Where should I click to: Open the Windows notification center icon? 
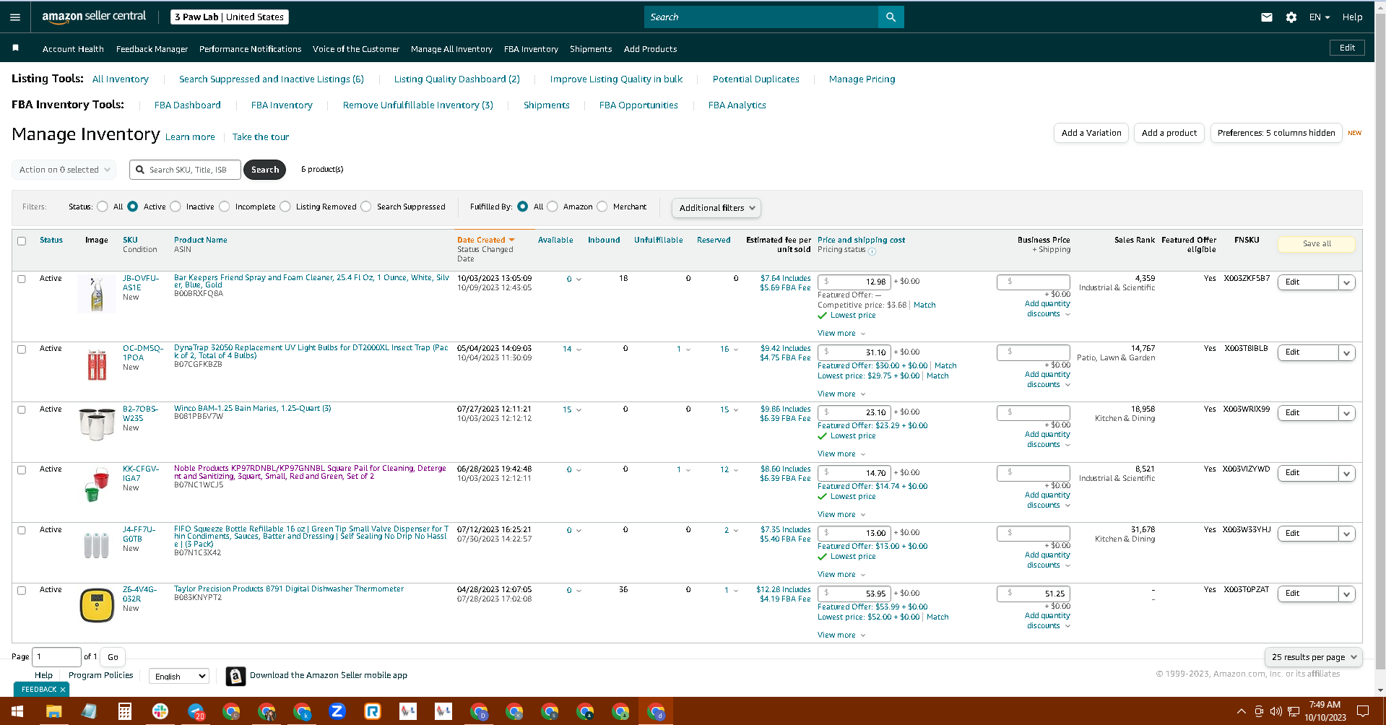(x=1363, y=712)
